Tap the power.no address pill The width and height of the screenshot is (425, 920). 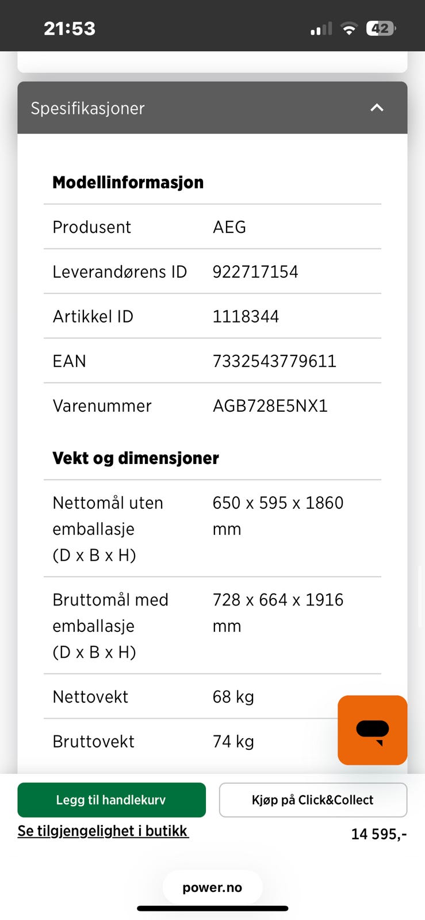click(x=212, y=887)
